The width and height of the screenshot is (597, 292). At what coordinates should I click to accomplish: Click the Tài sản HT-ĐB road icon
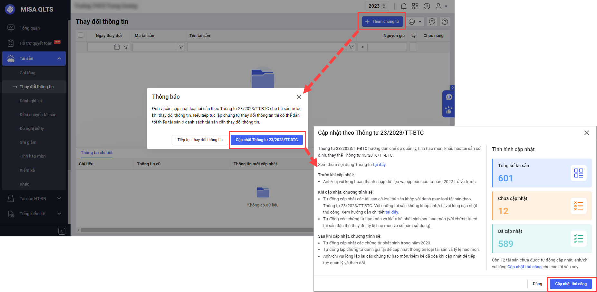(11, 198)
